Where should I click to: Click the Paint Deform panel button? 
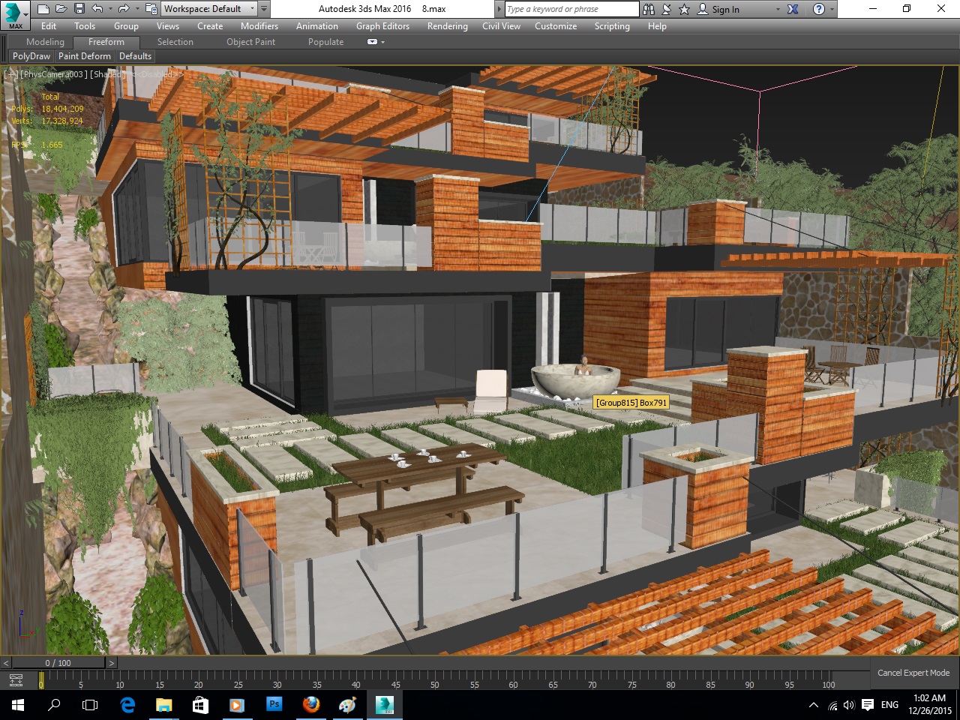(85, 56)
